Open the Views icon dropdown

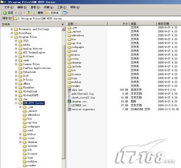pos(65,13)
